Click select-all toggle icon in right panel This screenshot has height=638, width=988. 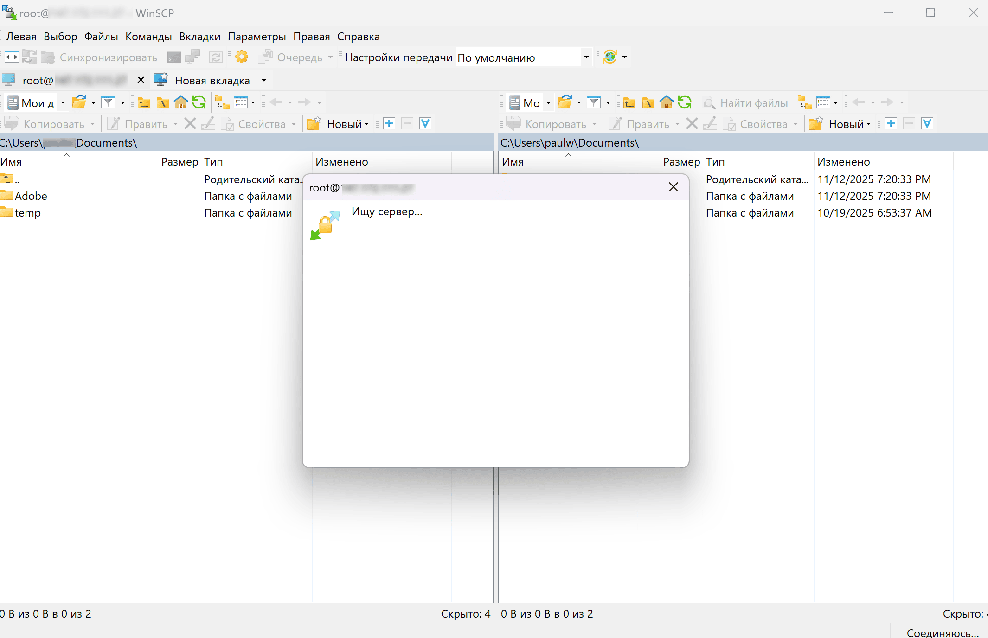point(927,124)
